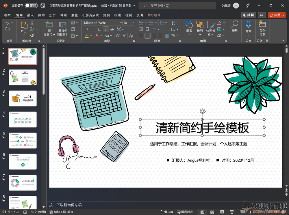The image size is (289, 215).
Task: Center the paragraph text
Action: tap(147, 35)
